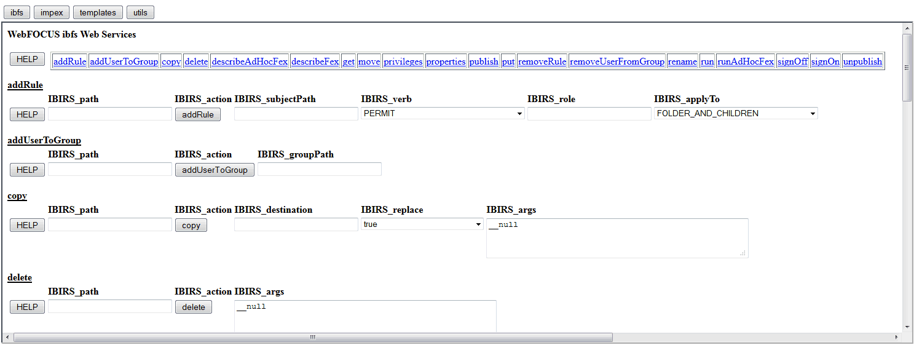
Task: Click HELP in the addRule section
Action: pos(27,114)
